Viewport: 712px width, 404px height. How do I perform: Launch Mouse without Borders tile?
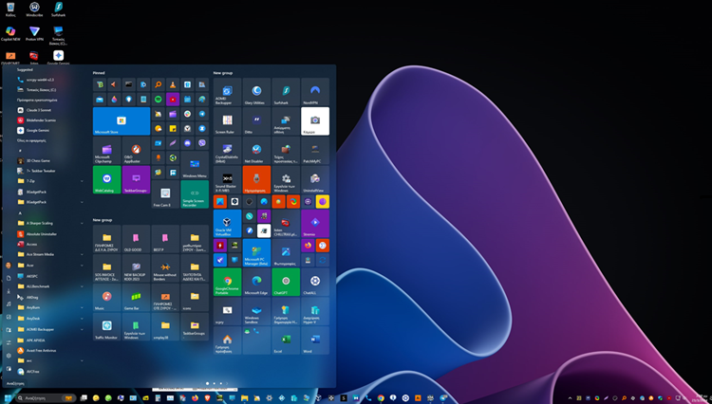pyautogui.click(x=165, y=268)
